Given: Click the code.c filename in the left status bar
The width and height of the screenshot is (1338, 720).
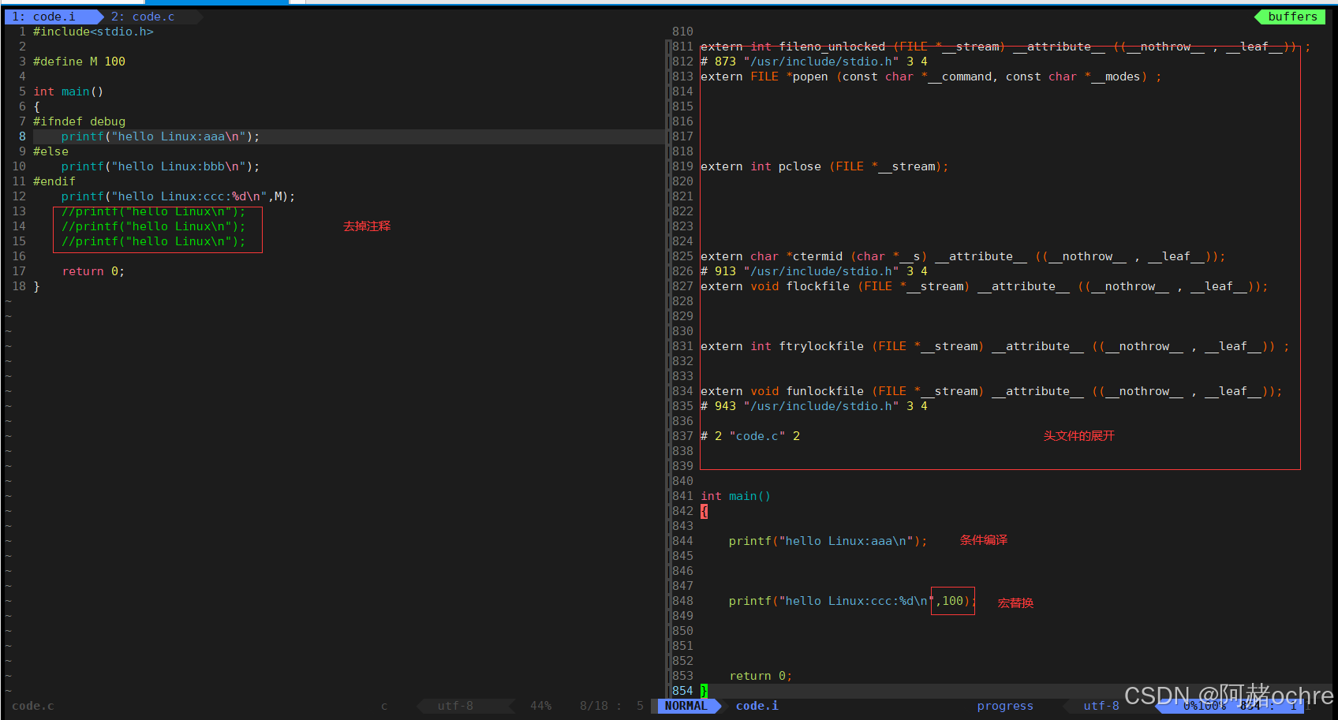Looking at the screenshot, I should pyautogui.click(x=33, y=706).
